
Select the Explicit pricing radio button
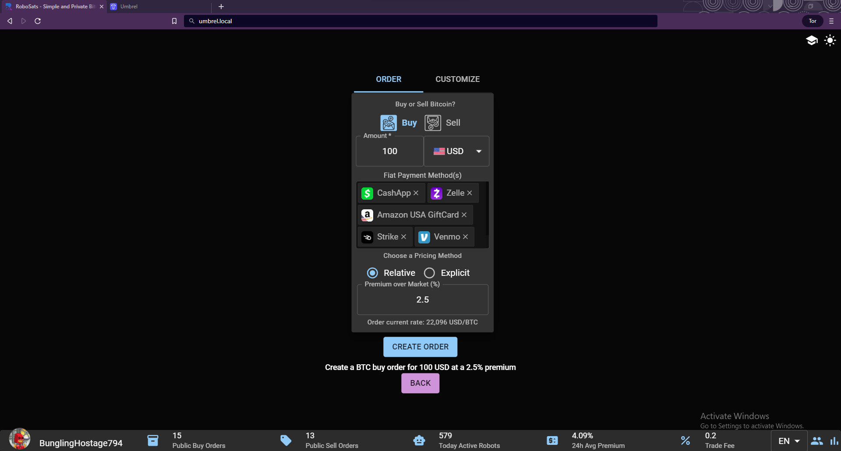tap(429, 273)
